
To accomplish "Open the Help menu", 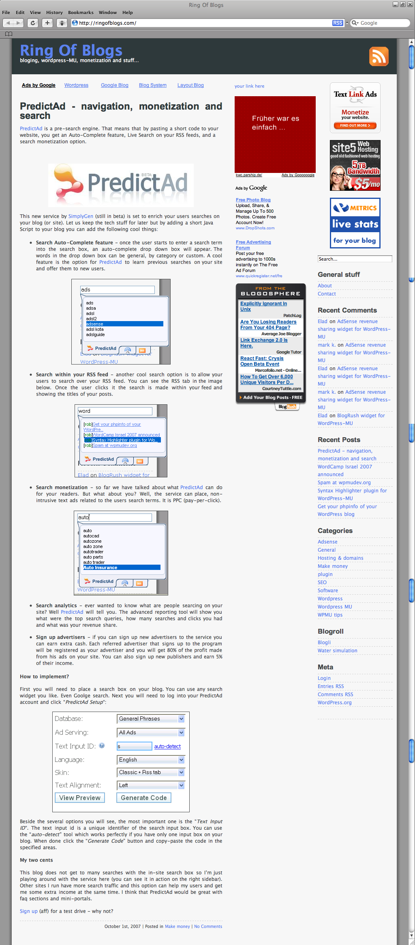I will coord(128,13).
